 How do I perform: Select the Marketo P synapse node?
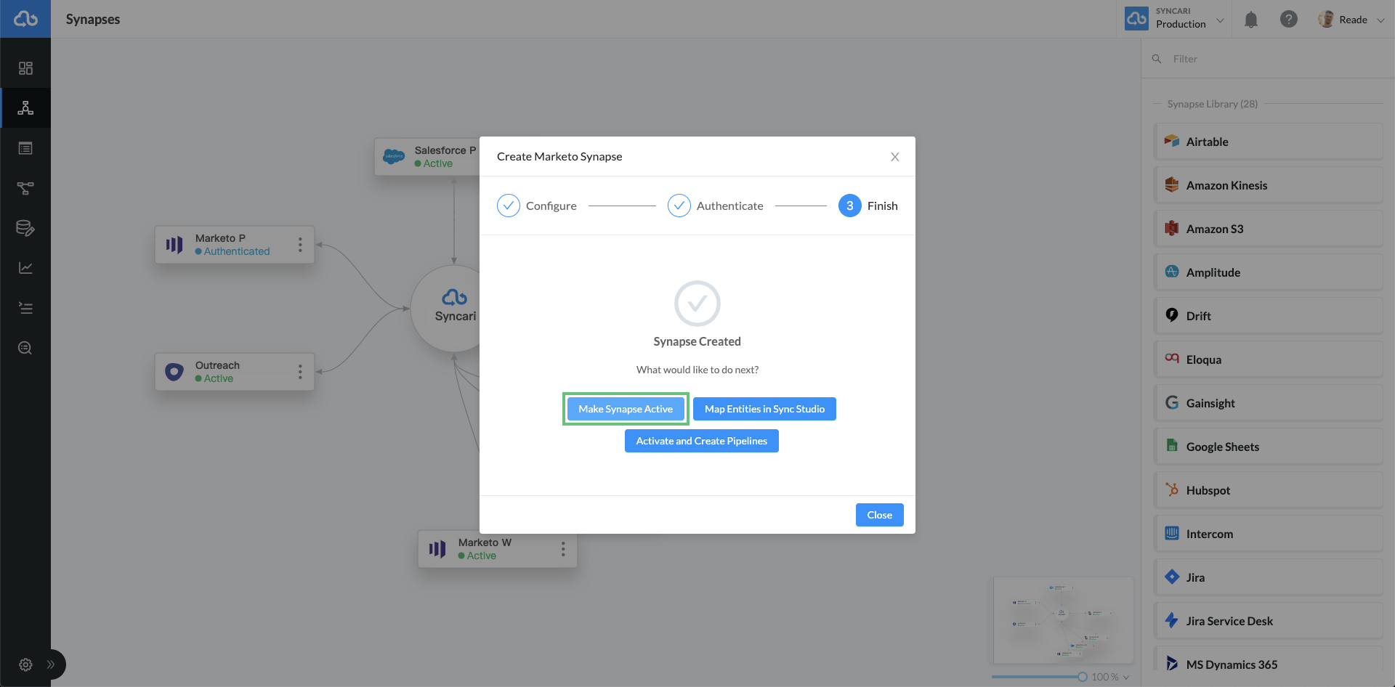point(235,245)
